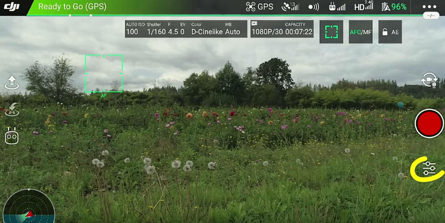Tap the gimbal pitch indicator dot

point(400,105)
